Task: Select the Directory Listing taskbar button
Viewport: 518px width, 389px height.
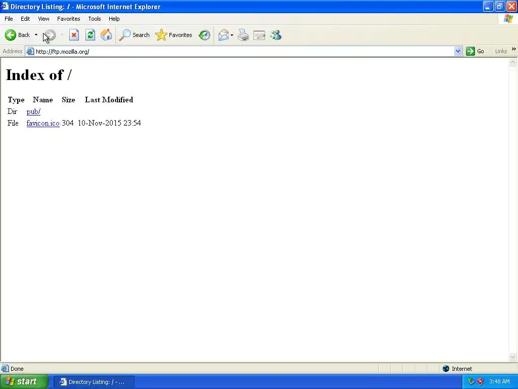Action: click(94, 382)
